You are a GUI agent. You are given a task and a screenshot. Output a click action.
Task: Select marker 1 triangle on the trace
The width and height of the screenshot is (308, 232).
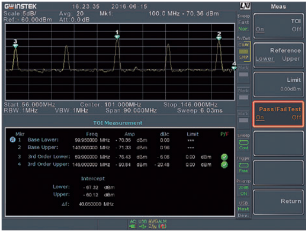tap(117, 37)
